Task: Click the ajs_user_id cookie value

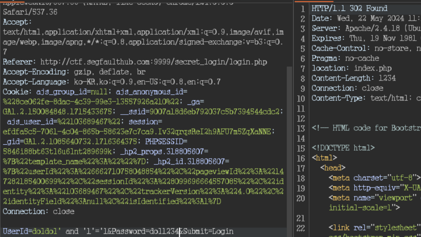Action: tap(89, 122)
